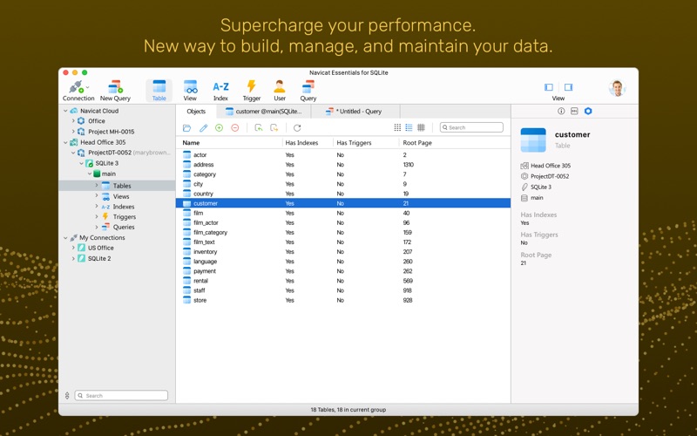Select the address table row
Image resolution: width=697 pixels, height=436 pixels.
coord(343,165)
